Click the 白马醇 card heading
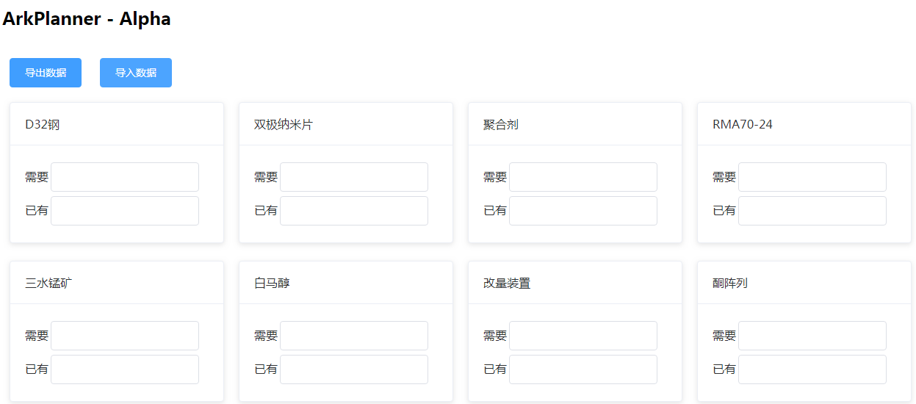 tap(272, 284)
